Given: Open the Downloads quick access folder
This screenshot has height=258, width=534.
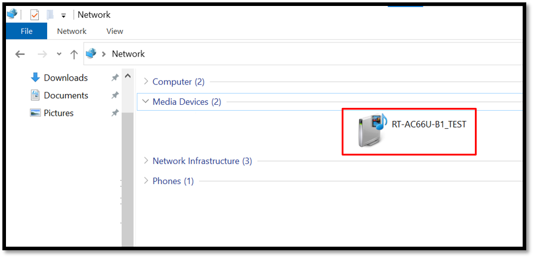Looking at the screenshot, I should 66,77.
